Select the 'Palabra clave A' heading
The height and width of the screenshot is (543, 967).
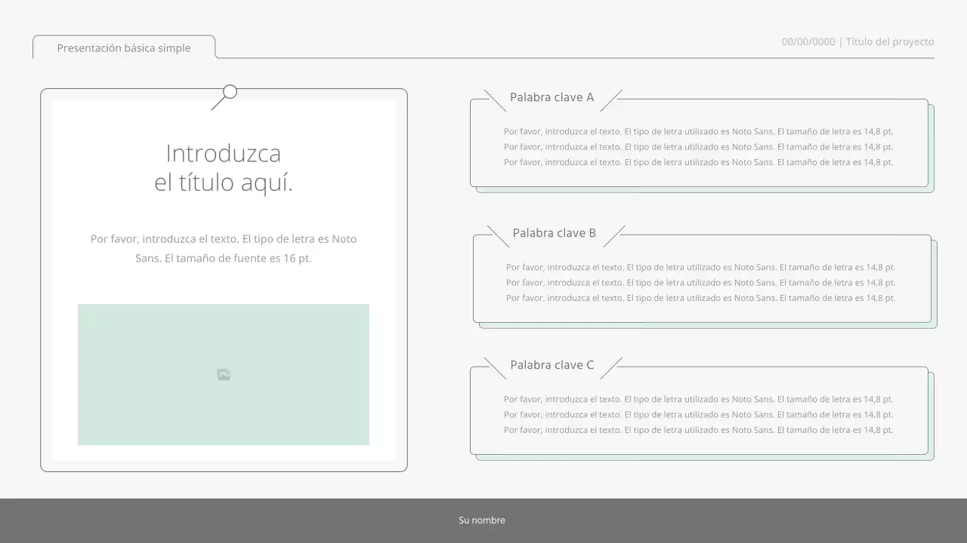point(551,97)
